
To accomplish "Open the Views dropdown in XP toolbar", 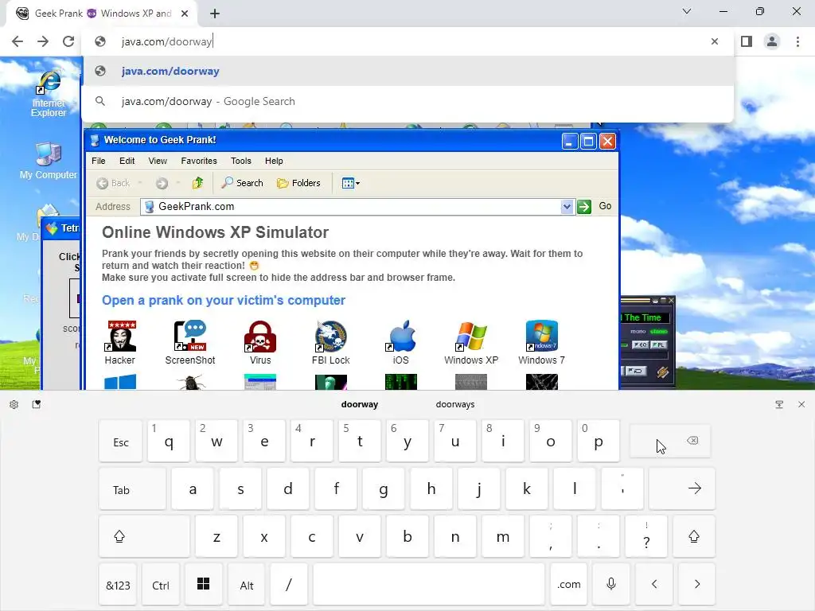I will pos(351,183).
